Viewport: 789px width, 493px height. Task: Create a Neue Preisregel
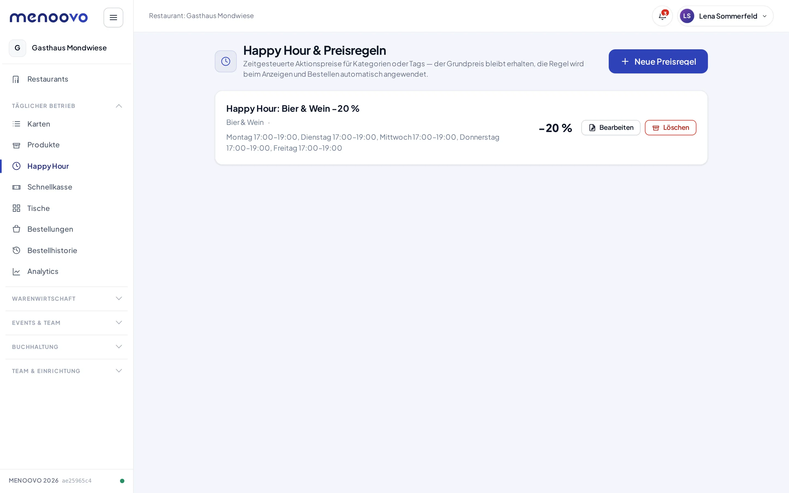pyautogui.click(x=658, y=61)
